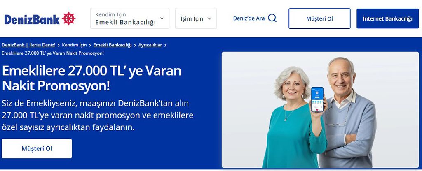Screen dimensions: 422x171
Task: Click the chevron arrow beside Emekli Bankacılığı
Action: tap(162, 18)
